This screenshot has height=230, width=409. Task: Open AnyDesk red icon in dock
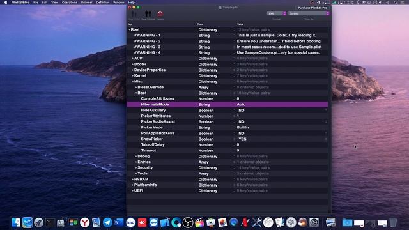tap(142, 223)
